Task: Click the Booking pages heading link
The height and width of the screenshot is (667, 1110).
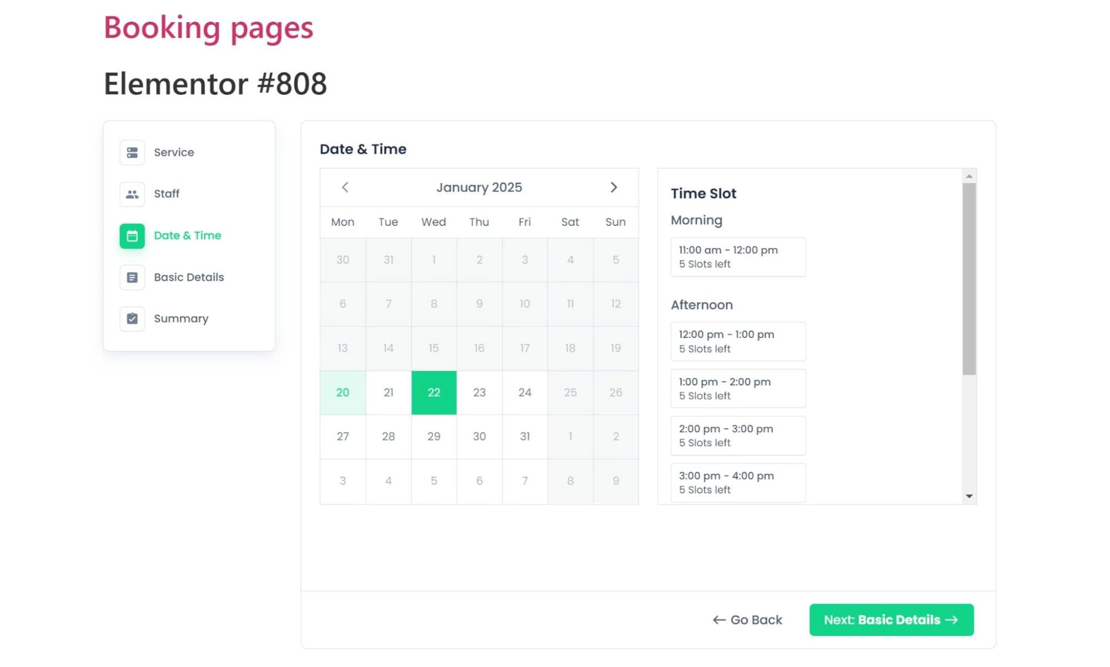Action: point(208,27)
